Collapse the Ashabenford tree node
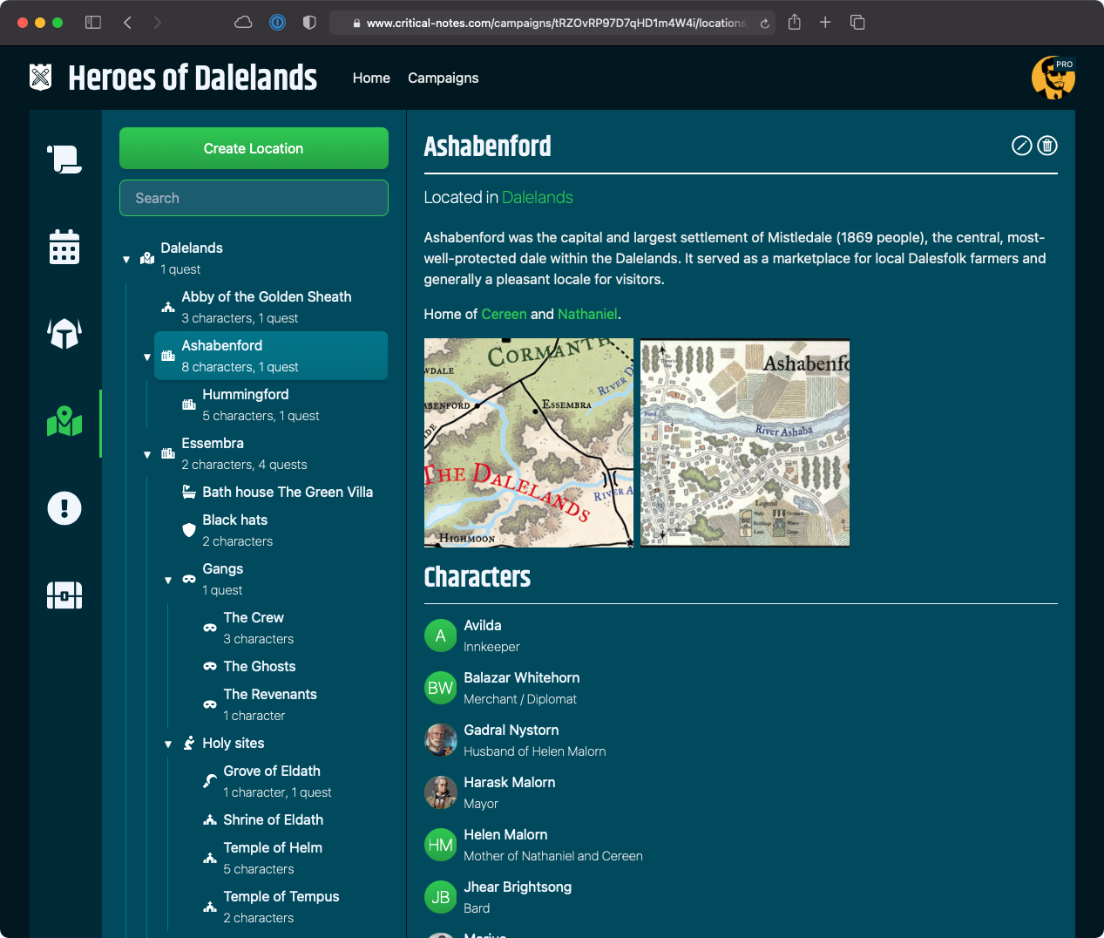Image resolution: width=1104 pixels, height=938 pixels. pos(147,357)
